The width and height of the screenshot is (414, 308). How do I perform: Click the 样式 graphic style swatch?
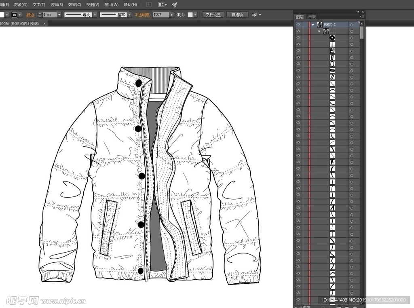coord(190,15)
